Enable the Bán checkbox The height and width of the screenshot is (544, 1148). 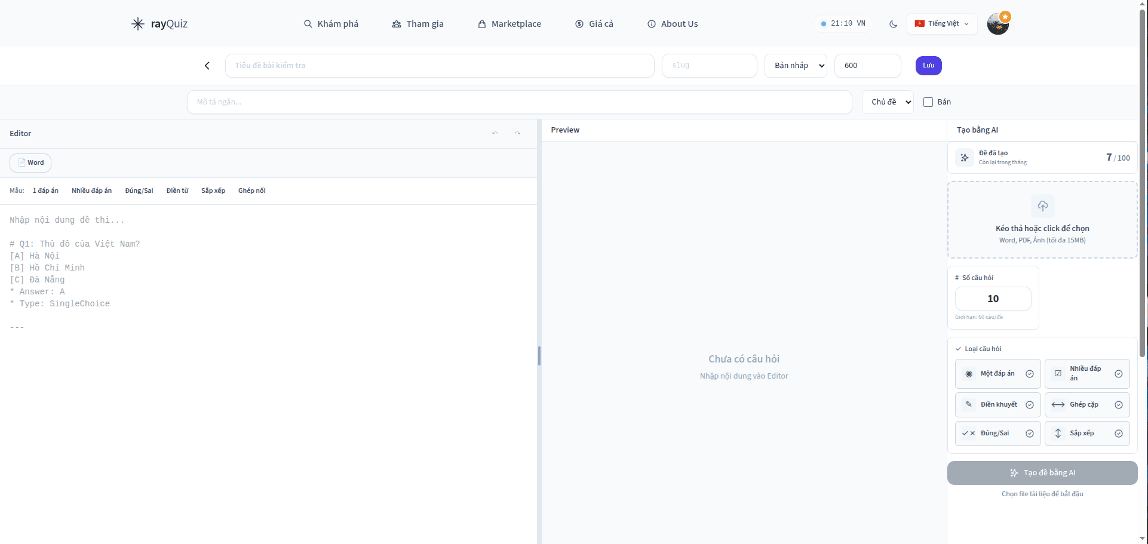click(928, 102)
